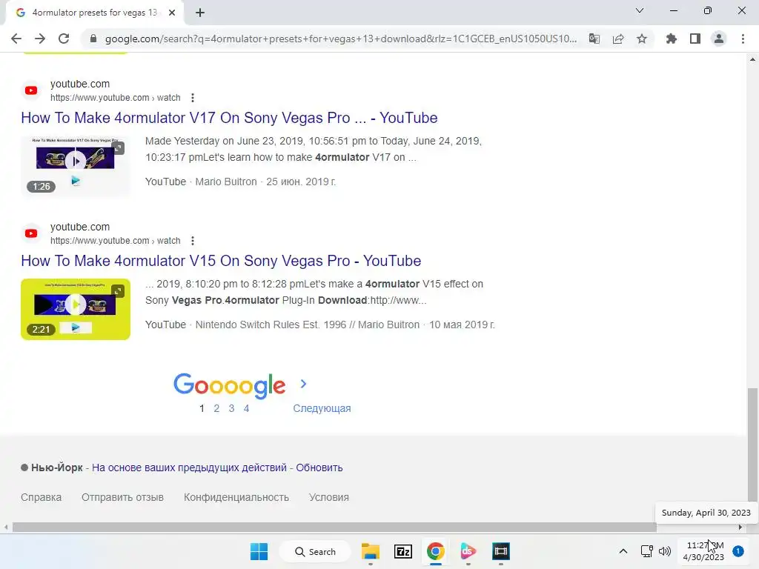
Task: Go back to previous page in Chrome
Action: [16, 39]
